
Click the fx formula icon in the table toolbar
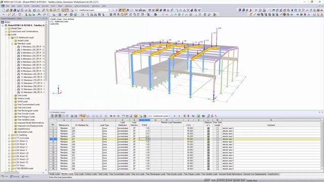pyautogui.click(x=212, y=116)
